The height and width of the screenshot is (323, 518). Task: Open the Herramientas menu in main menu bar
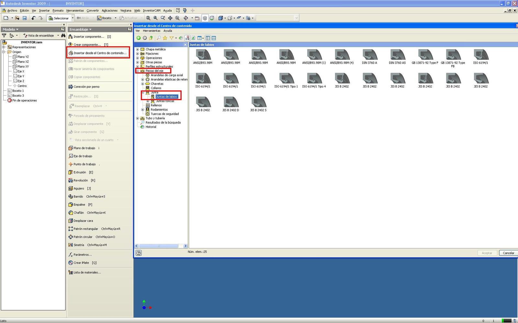75,10
